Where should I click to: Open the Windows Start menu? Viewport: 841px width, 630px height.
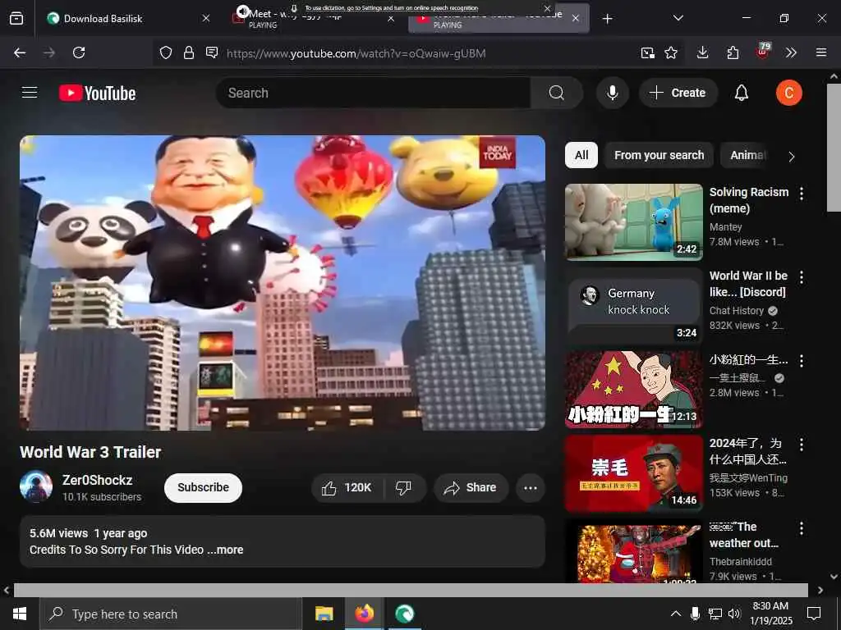(20, 614)
